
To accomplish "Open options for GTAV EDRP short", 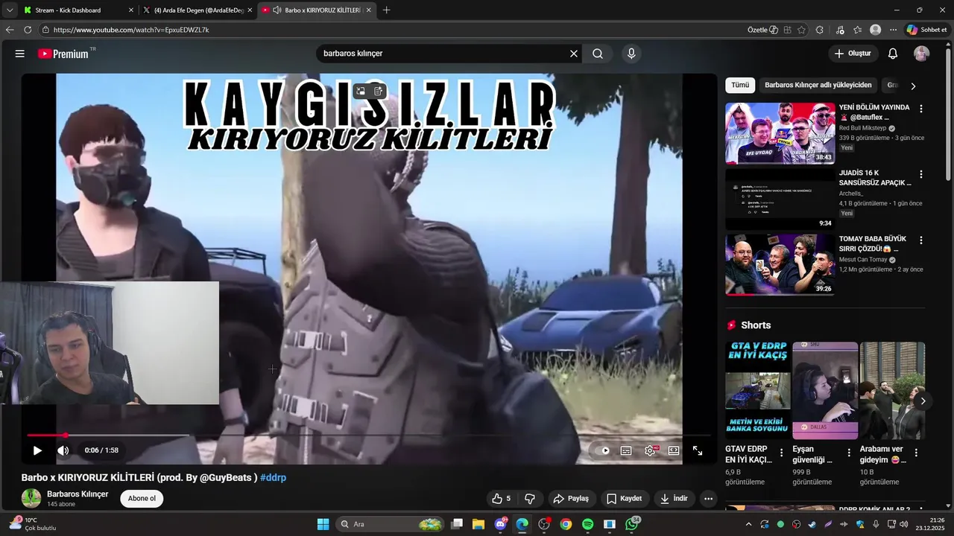I will click(781, 453).
